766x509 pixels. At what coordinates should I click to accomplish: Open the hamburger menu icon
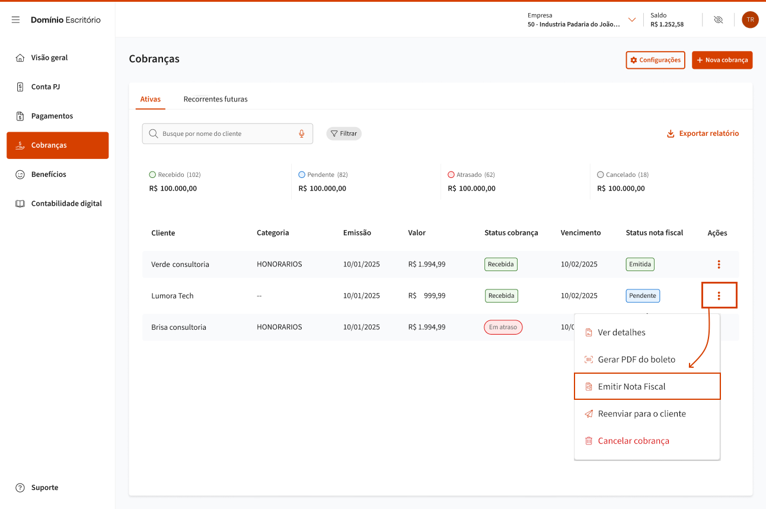click(16, 20)
